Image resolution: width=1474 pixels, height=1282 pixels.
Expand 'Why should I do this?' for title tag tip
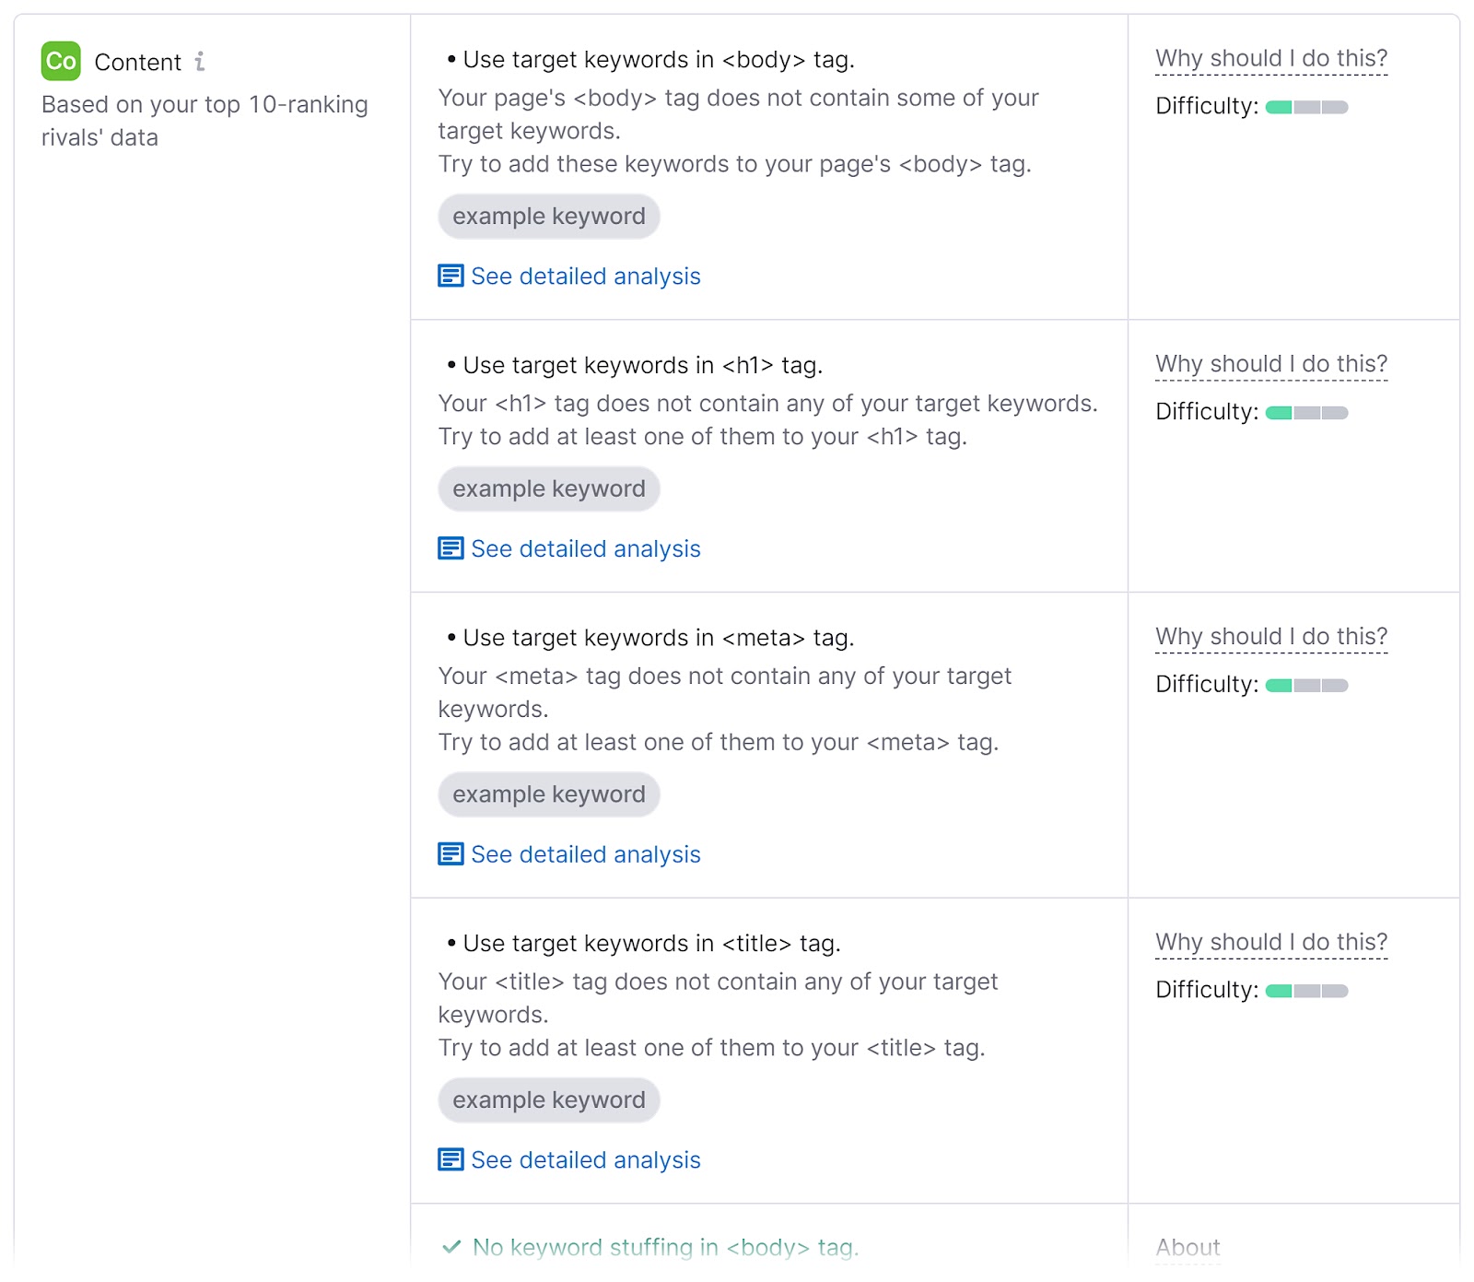[1271, 941]
